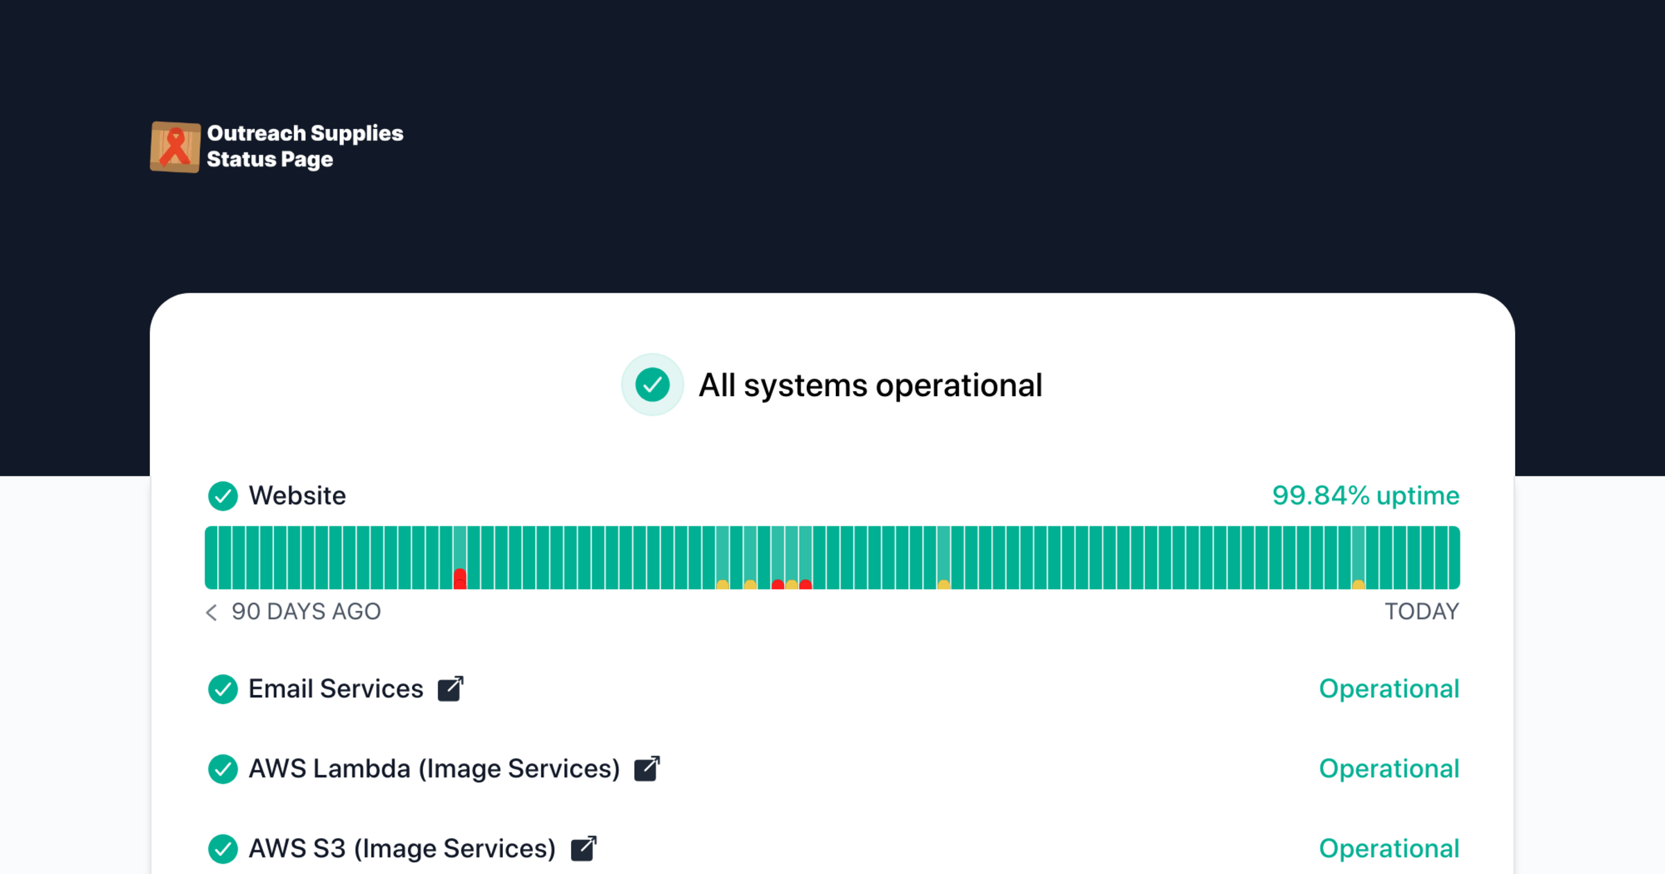The image size is (1665, 874).
Task: Click Email Services green checkmark icon
Action: pyautogui.click(x=223, y=689)
